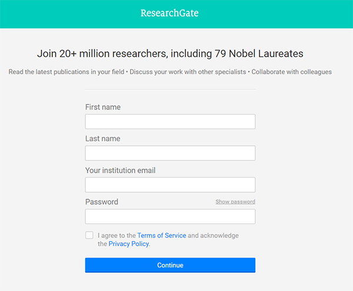The height and width of the screenshot is (291, 353).
Task: Open the Terms of Service link
Action: coord(162,235)
